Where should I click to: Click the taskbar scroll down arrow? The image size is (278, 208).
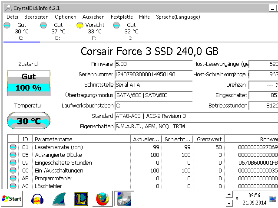coord(229,203)
